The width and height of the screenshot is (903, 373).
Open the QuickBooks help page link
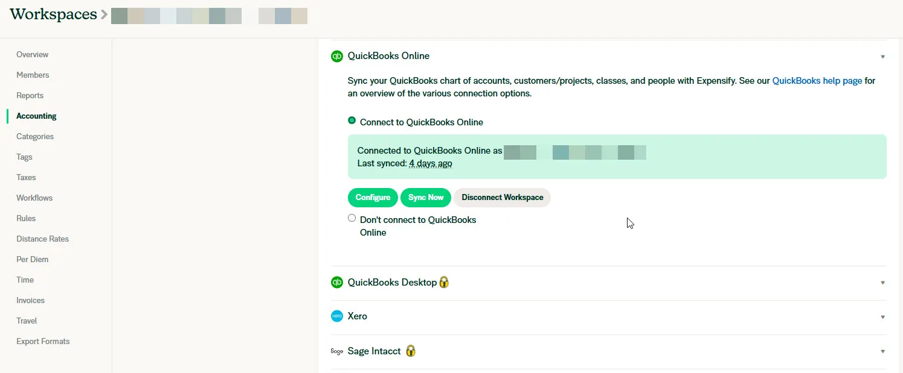[x=817, y=81]
